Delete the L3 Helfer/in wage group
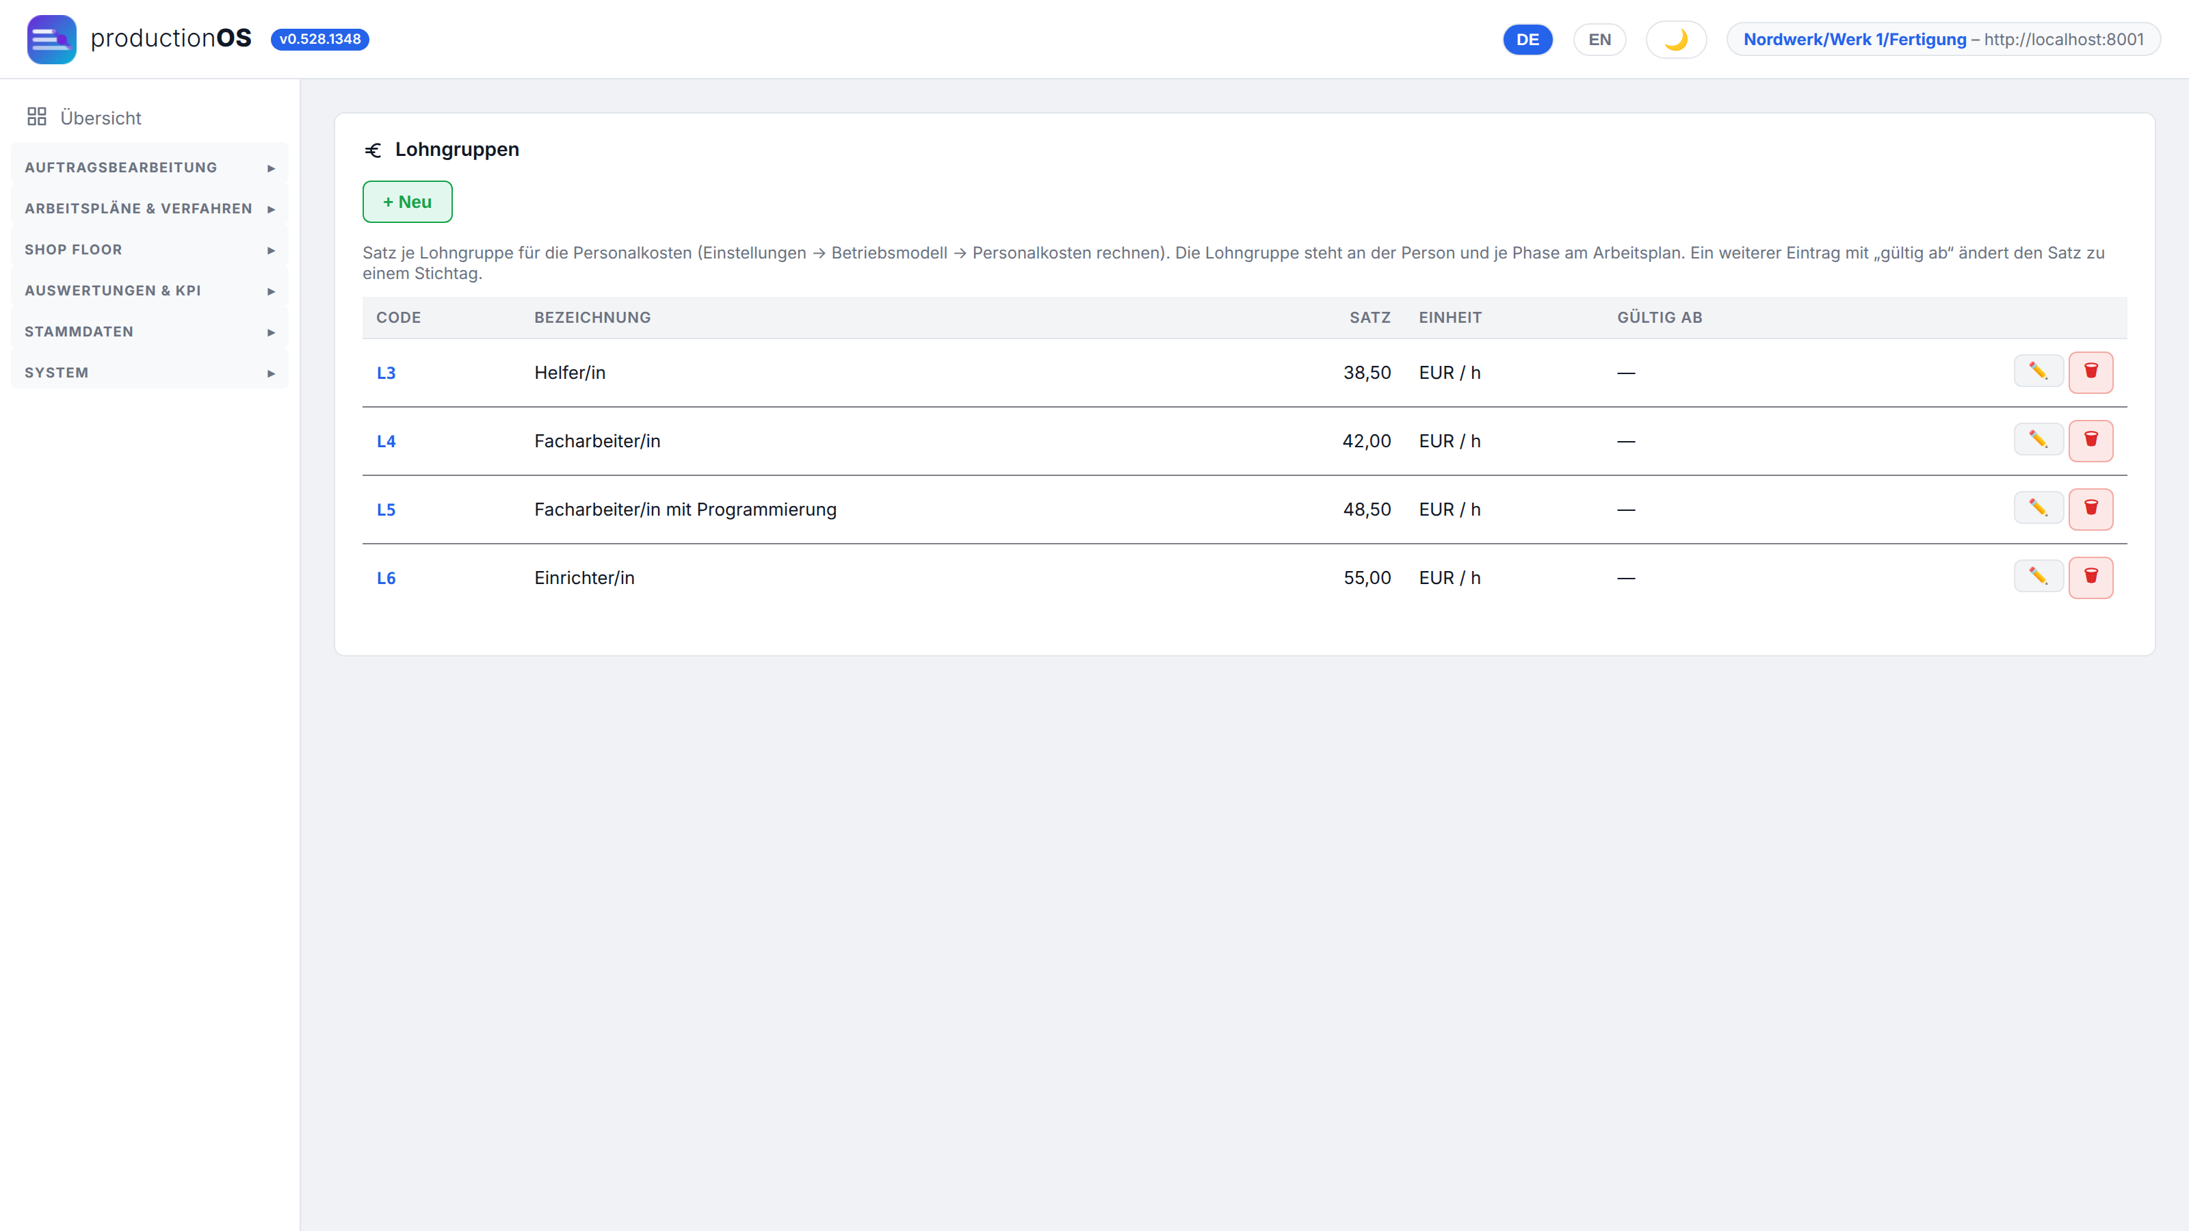The width and height of the screenshot is (2189, 1231). (x=2090, y=372)
